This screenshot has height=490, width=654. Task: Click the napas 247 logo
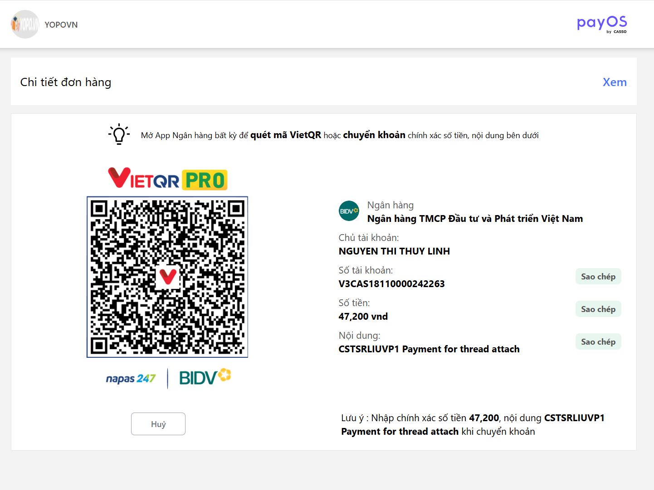(131, 378)
